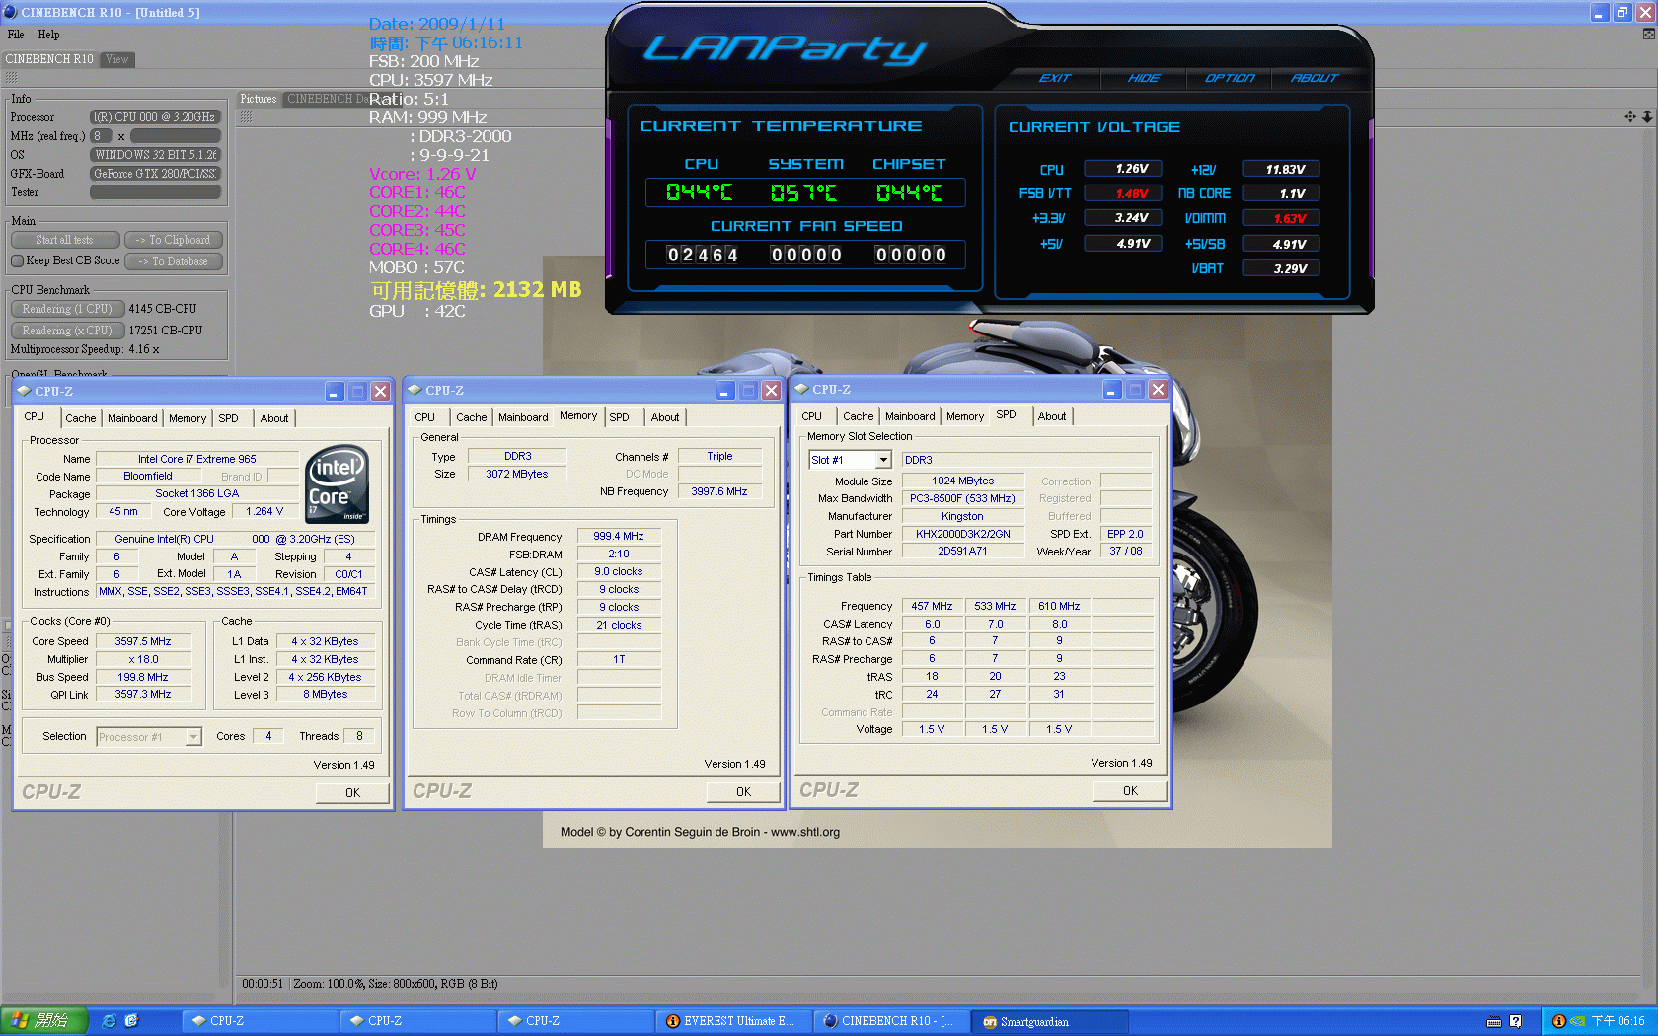Click the CINEBENCH R10 title bar icon
Image resolution: width=1658 pixels, height=1036 pixels.
tap(10, 12)
